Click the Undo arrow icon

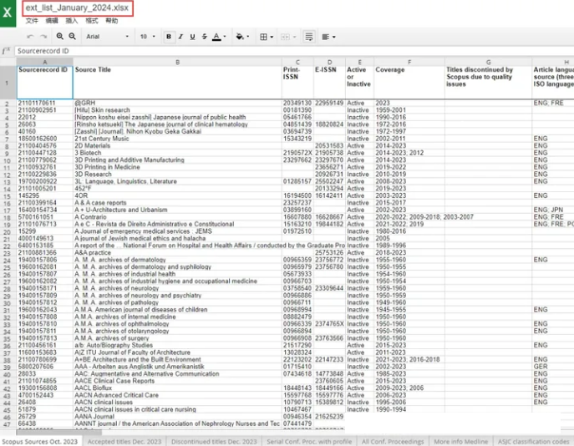(x=30, y=37)
